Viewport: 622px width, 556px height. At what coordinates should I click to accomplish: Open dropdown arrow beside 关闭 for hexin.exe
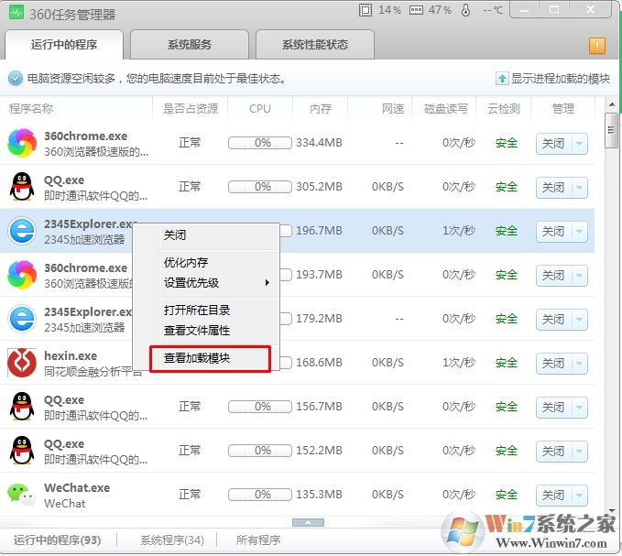click(x=580, y=364)
